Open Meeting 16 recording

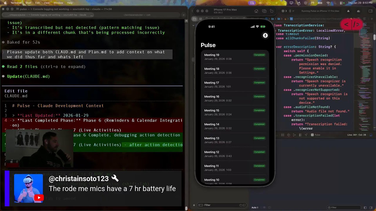(x=234, y=98)
